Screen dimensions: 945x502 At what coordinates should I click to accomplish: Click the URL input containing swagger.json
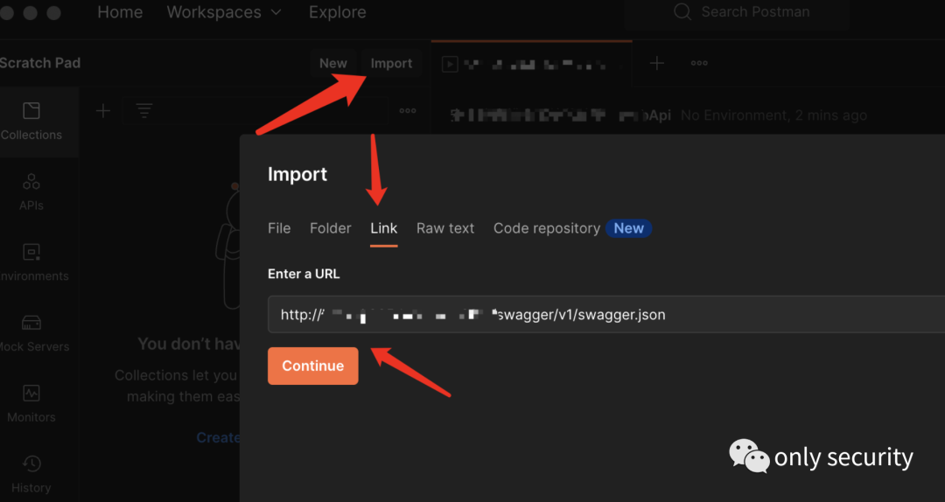(x=606, y=315)
